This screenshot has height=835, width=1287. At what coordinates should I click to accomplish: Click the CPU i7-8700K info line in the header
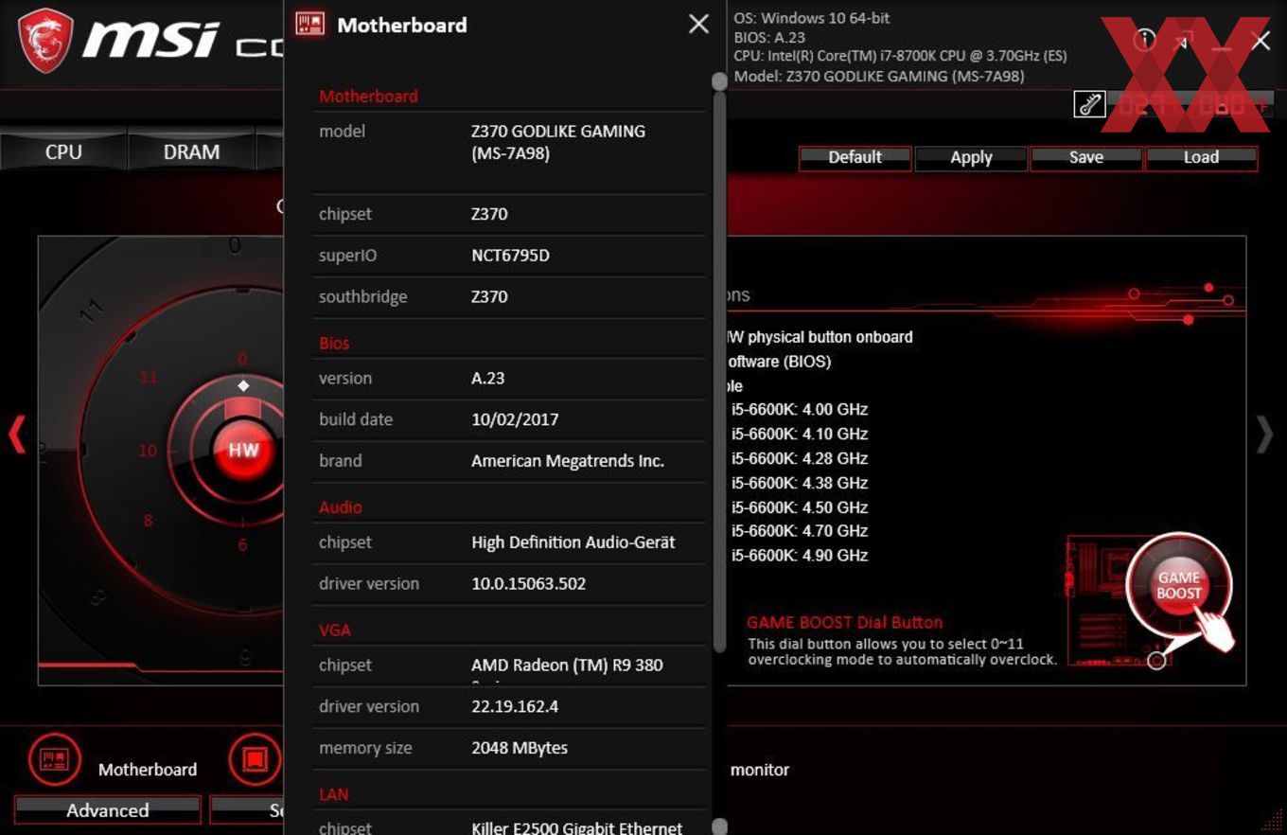coord(900,56)
